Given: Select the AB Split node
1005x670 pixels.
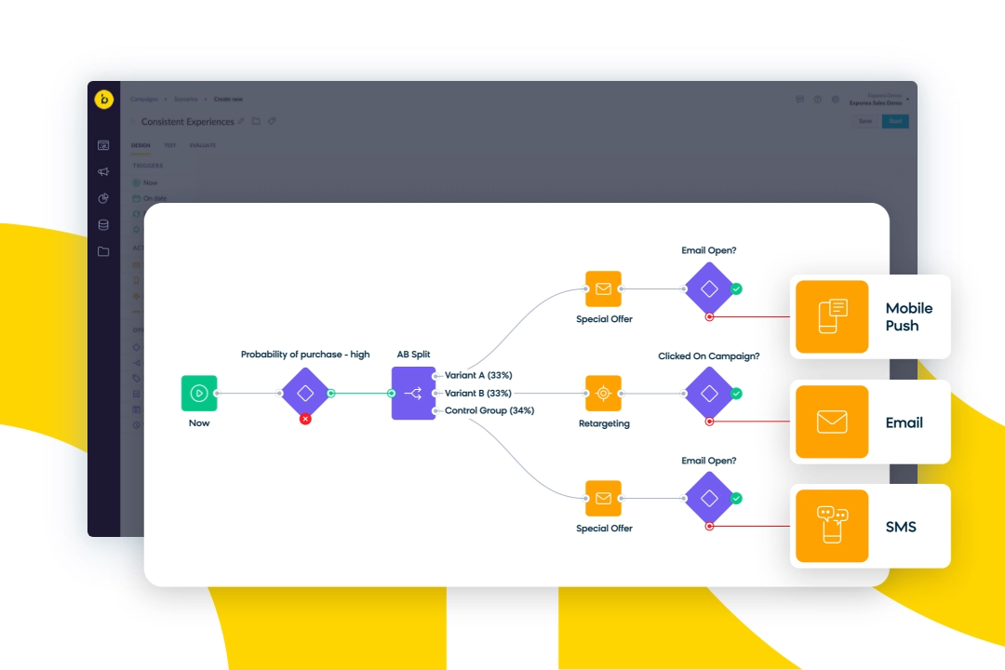Looking at the screenshot, I should point(413,394).
